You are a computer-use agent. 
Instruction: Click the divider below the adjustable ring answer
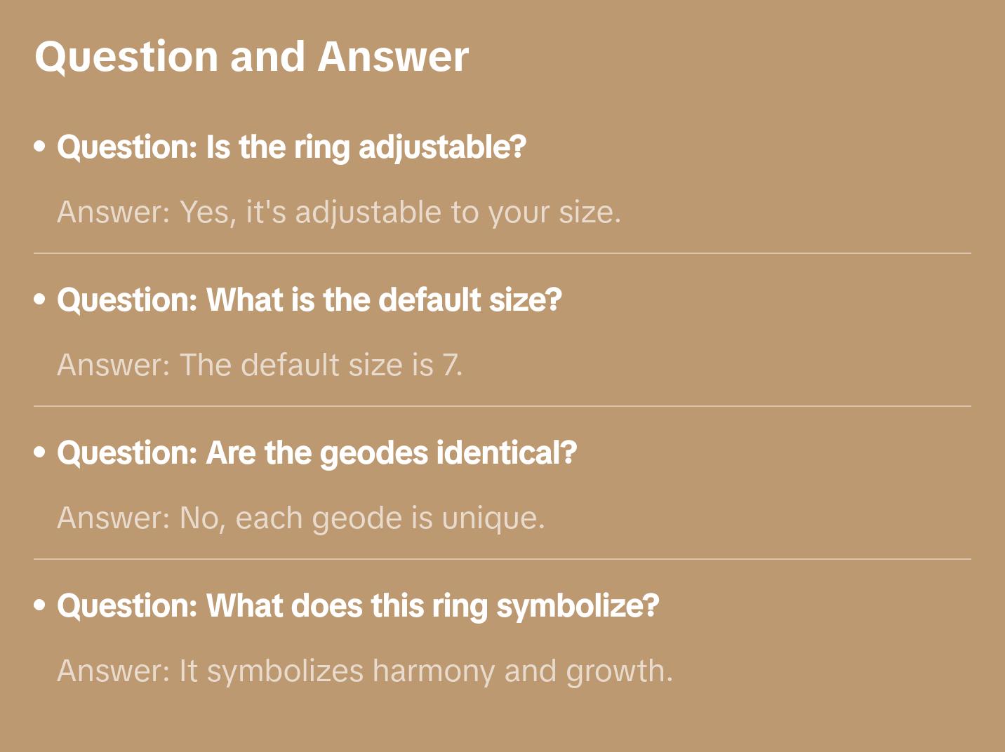tap(502, 253)
